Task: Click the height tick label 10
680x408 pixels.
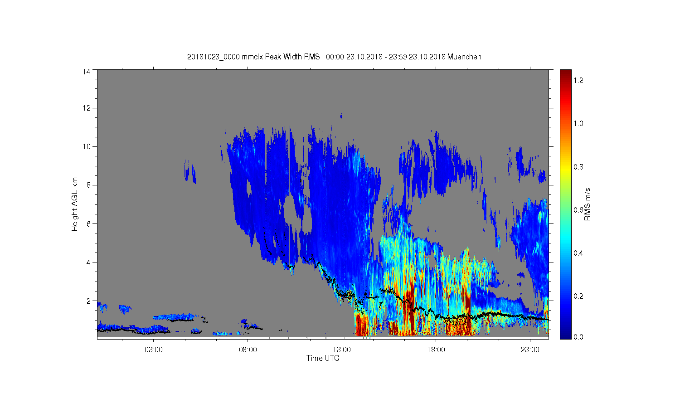Action: click(x=86, y=146)
